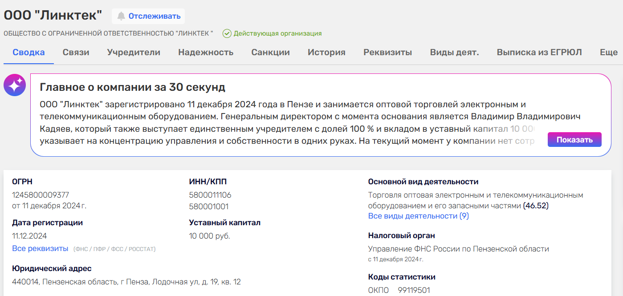Open the Учредители tab
Image resolution: width=623 pixels, height=296 pixels.
134,53
